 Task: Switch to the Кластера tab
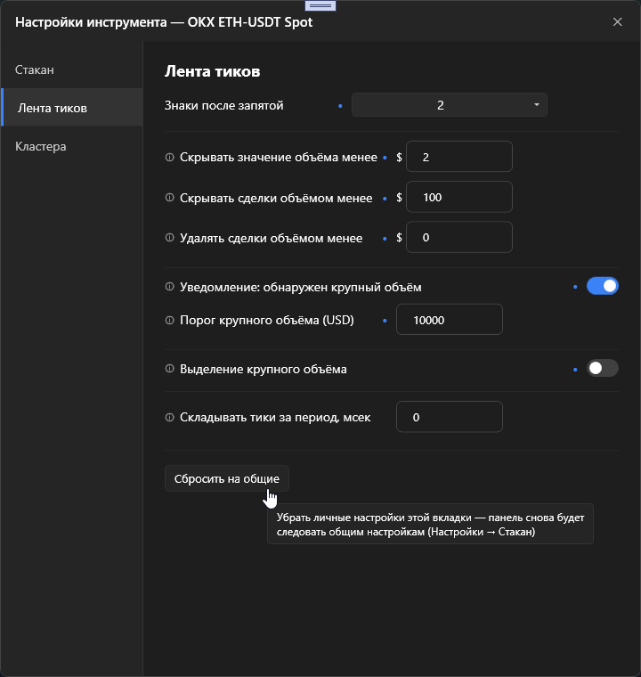pos(71,146)
